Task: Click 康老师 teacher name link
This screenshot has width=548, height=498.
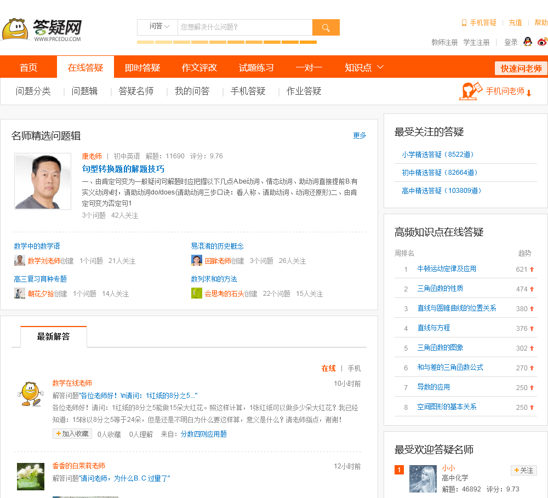Action: point(92,156)
